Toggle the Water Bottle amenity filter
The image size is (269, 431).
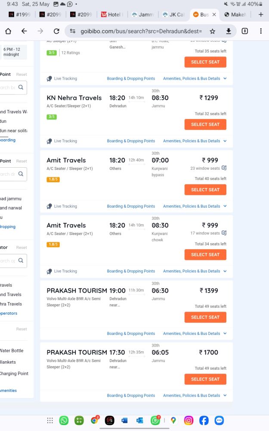pyautogui.click(x=11, y=350)
